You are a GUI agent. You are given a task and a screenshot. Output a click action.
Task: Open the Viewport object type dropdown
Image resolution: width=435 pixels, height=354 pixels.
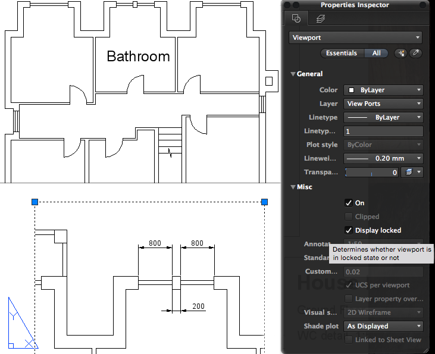356,37
